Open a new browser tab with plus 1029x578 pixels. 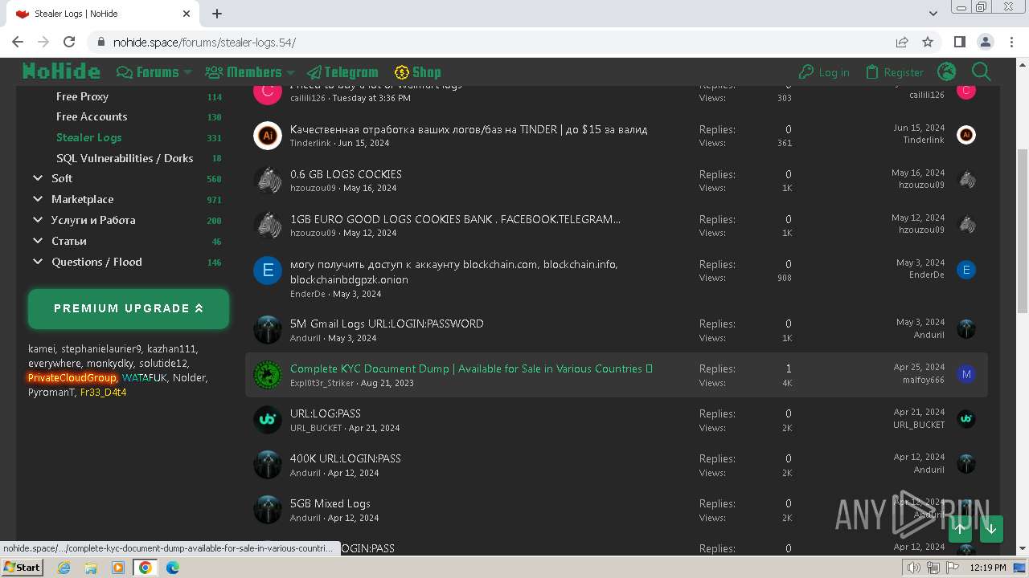(x=217, y=14)
